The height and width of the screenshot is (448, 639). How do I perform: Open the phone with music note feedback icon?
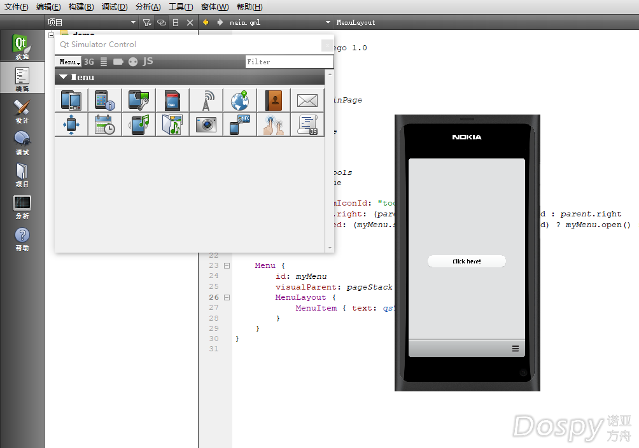tap(139, 125)
